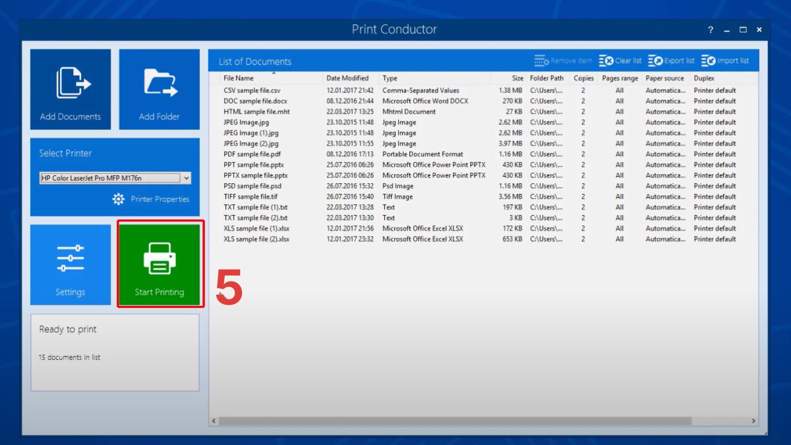Viewport: 791px width, 445px height.
Task: Click the scrollbar's right arrow
Action: click(753, 421)
